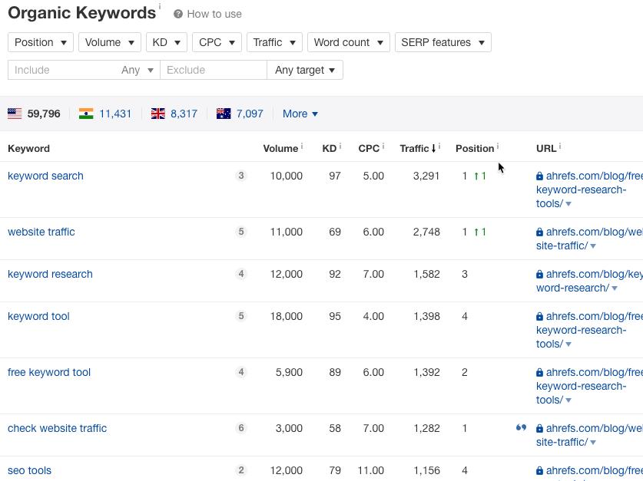This screenshot has height=481, width=643.
Task: Open the Volume filter dropdown
Action: 110,42
